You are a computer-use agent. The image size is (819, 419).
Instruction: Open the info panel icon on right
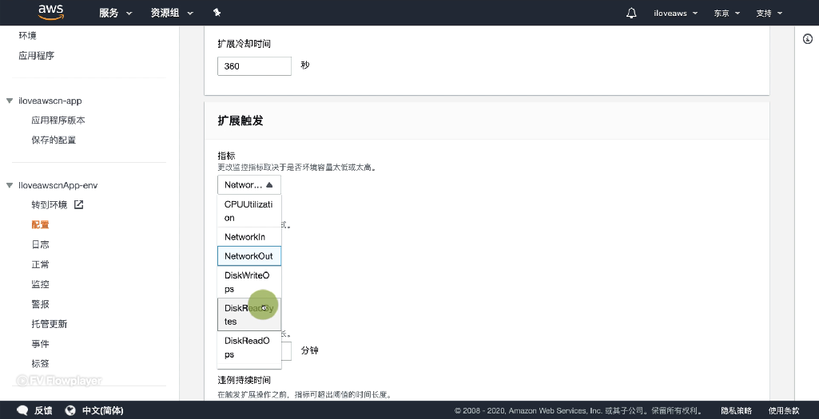click(x=808, y=38)
